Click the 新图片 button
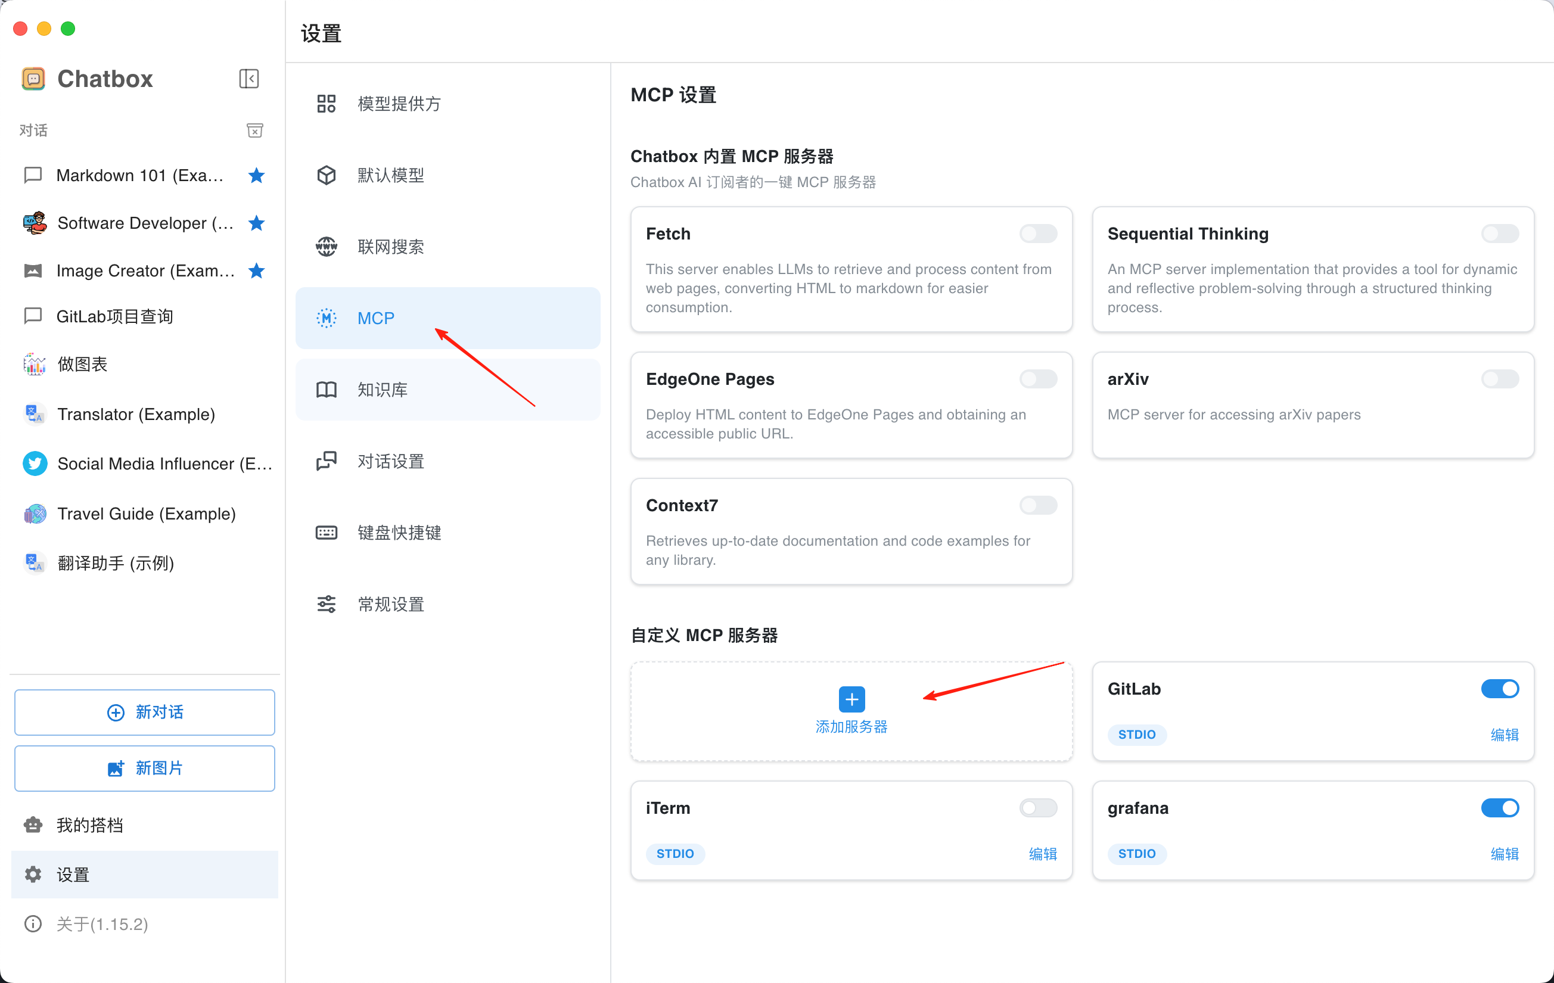This screenshot has height=983, width=1554. pos(145,768)
